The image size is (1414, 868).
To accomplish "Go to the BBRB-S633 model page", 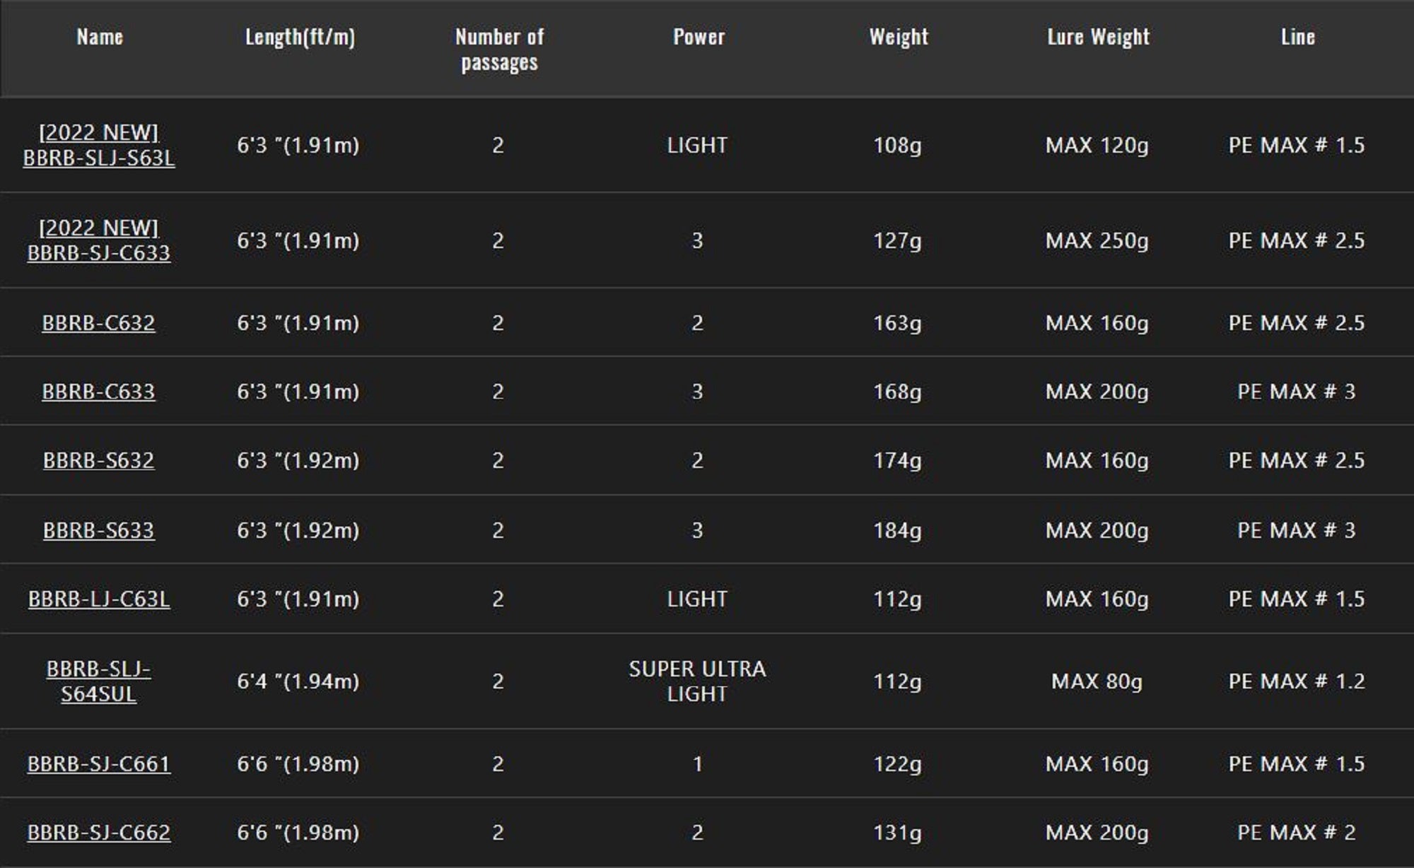I will (x=98, y=530).
